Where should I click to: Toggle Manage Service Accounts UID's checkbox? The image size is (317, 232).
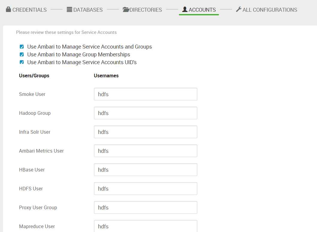pyautogui.click(x=22, y=62)
